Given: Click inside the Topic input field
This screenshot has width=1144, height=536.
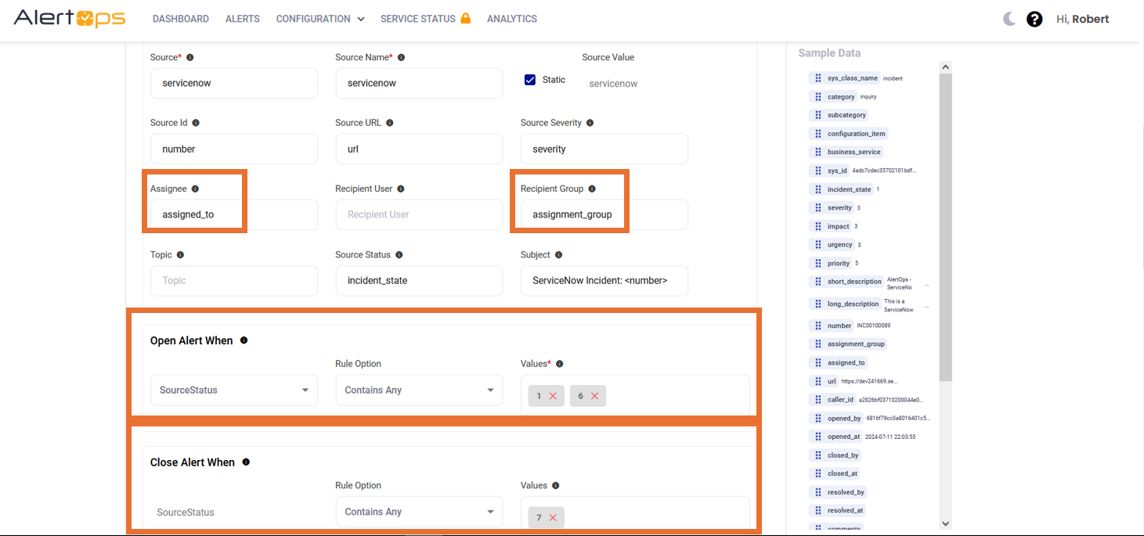Looking at the screenshot, I should coord(233,280).
